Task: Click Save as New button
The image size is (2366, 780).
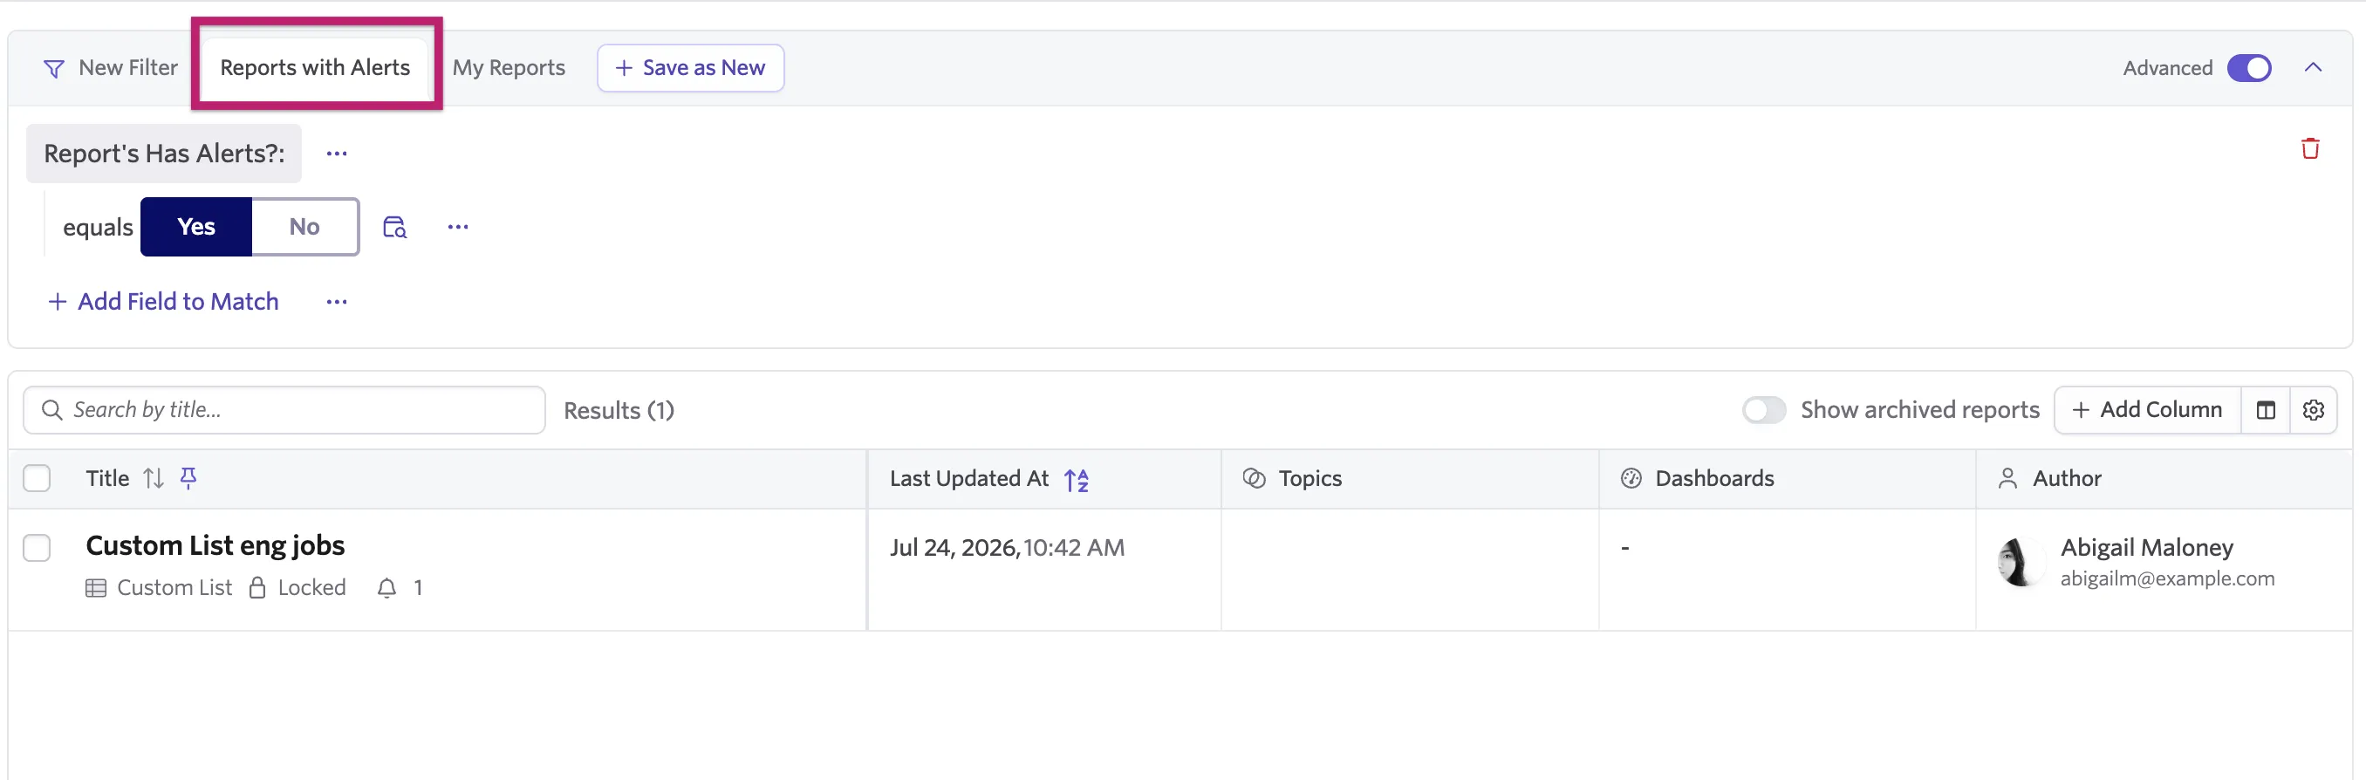Action: (690, 68)
